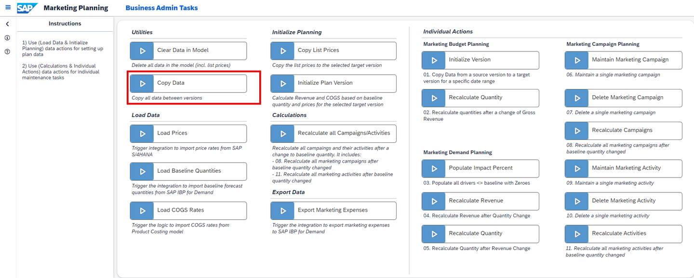Click the Business Admin Tasks page title
694x278 pixels.
[161, 8]
